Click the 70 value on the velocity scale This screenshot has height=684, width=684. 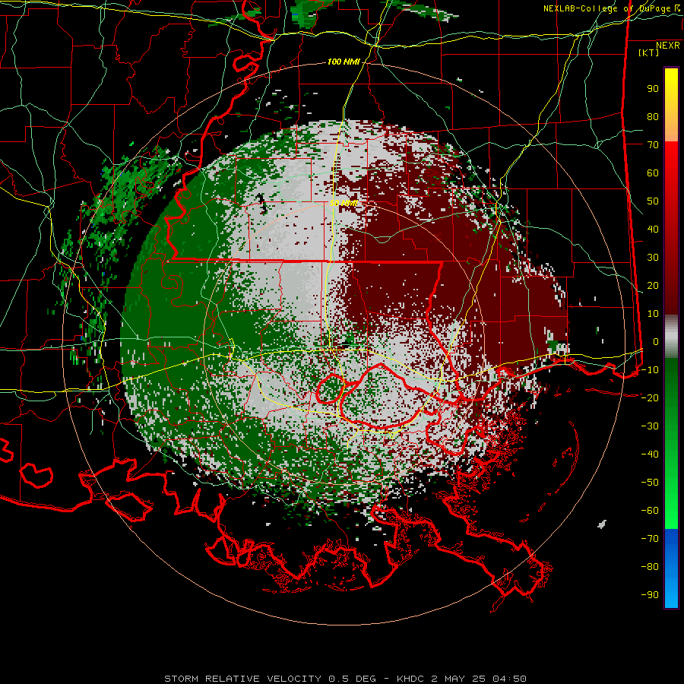(x=653, y=145)
